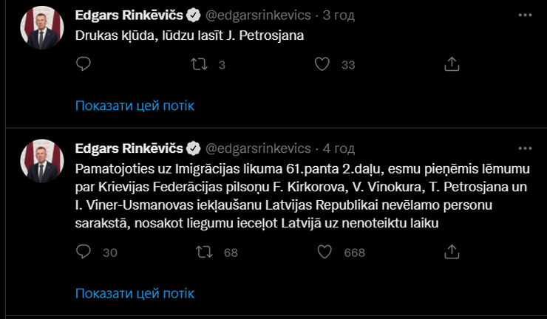This screenshot has height=319, width=547.
Task: Like the tweet with 668 likes
Action: [322, 253]
